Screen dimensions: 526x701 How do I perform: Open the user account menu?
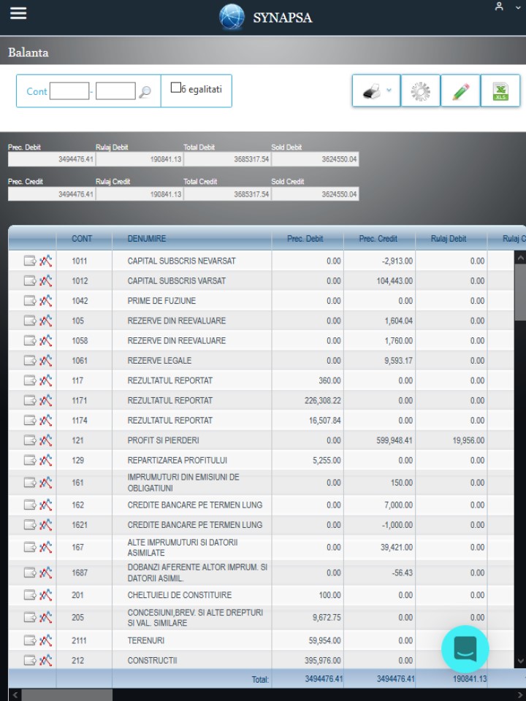499,7
